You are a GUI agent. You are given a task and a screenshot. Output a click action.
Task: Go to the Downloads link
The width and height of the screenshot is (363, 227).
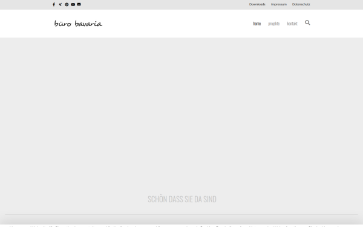click(257, 4)
